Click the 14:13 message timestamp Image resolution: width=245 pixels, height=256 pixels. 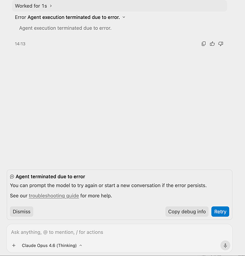click(20, 44)
